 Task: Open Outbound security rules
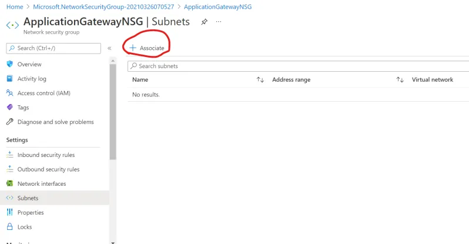click(48, 169)
